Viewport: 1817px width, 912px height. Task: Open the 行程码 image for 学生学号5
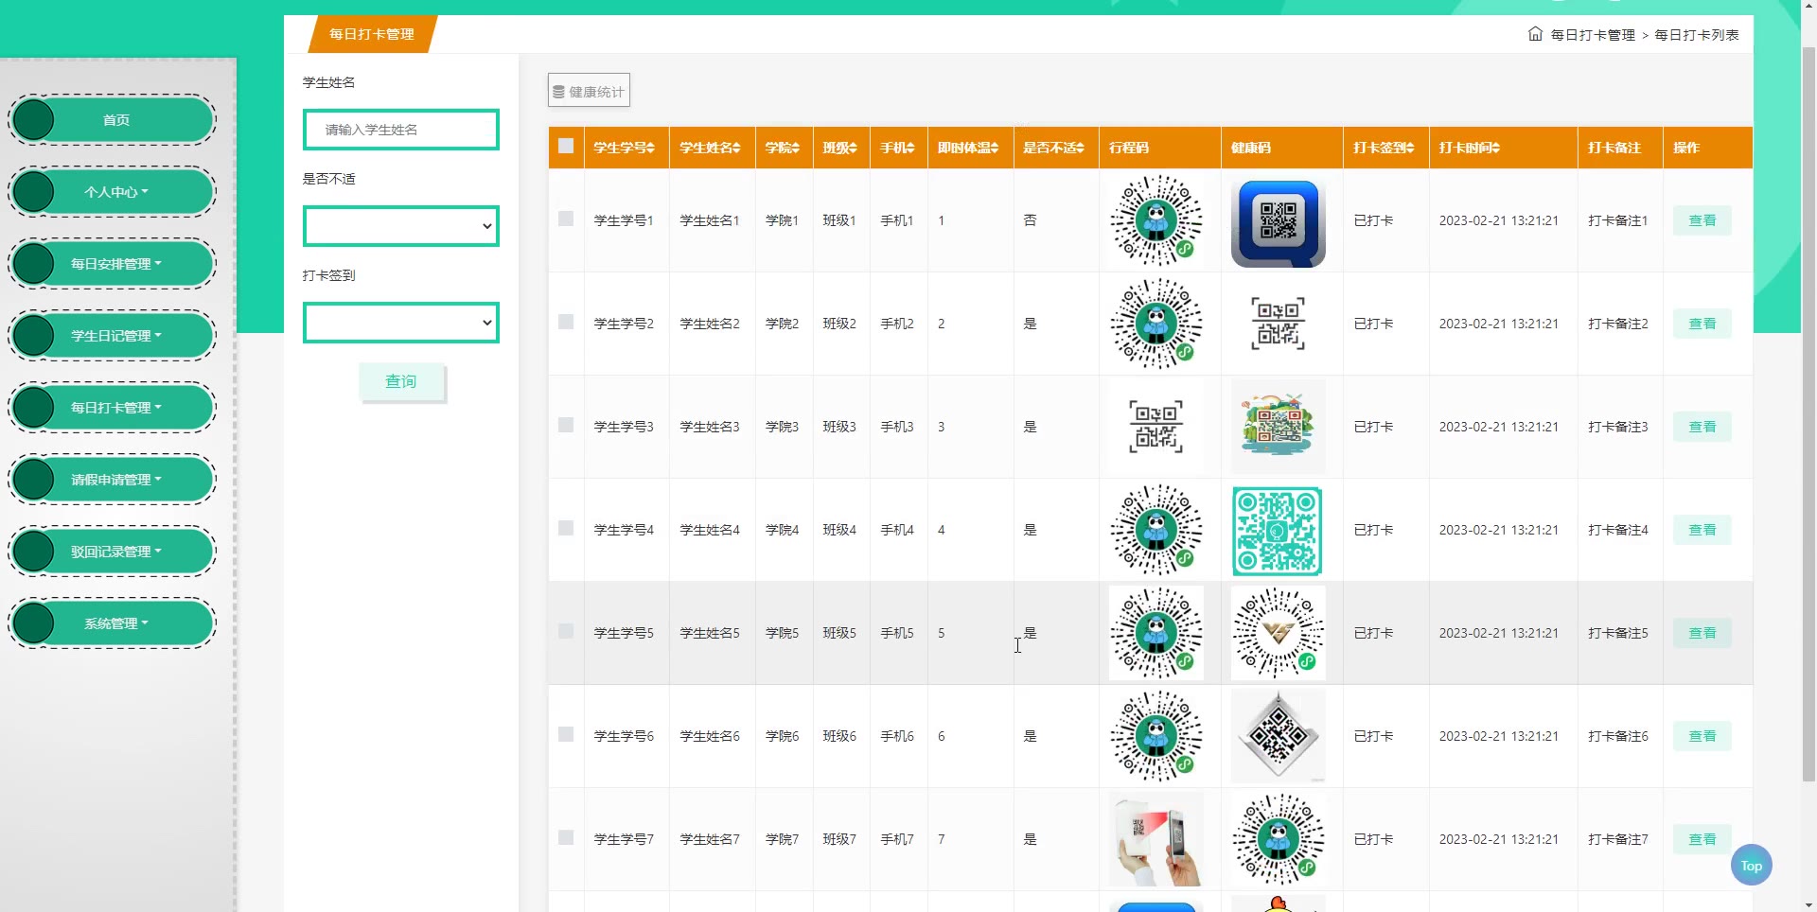1156,633
